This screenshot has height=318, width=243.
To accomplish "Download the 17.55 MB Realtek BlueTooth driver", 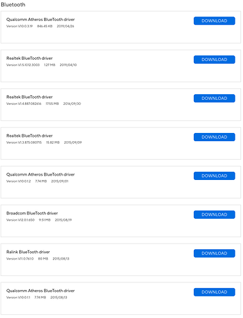I will pyautogui.click(x=214, y=99).
